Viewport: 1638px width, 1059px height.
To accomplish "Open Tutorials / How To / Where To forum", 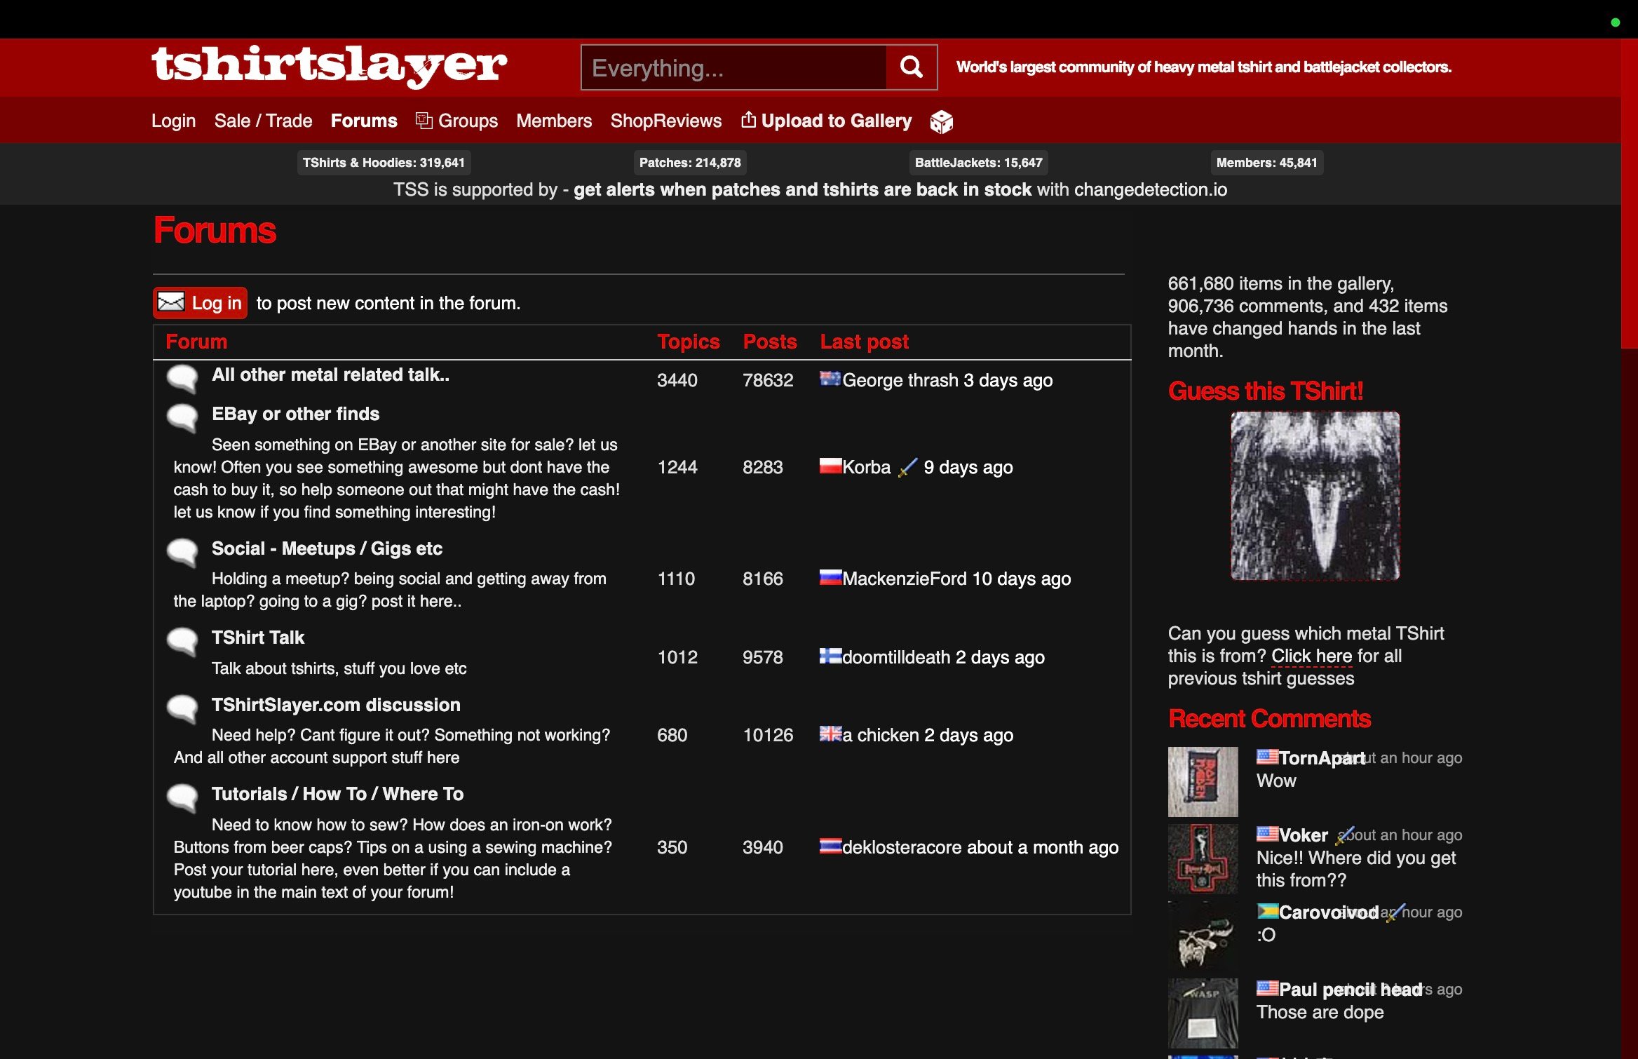I will point(337,794).
